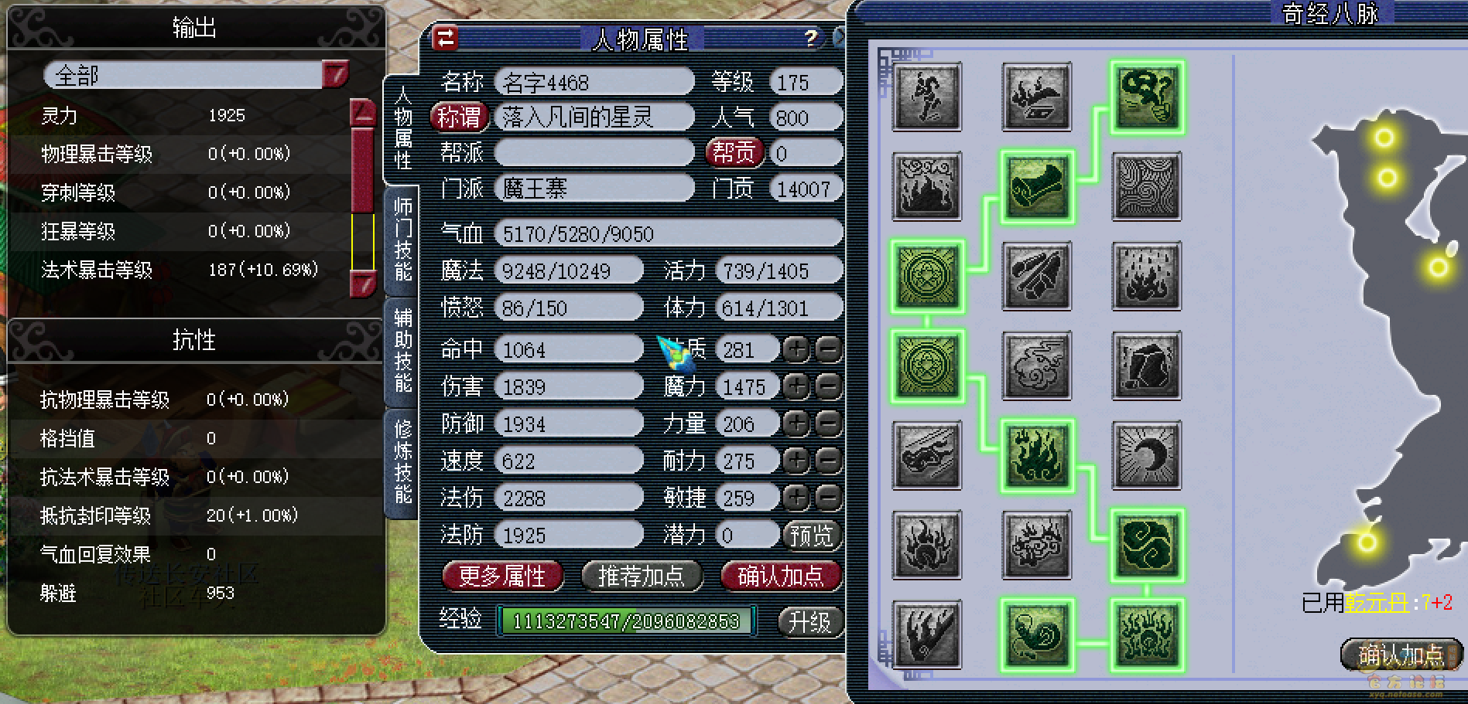1468x704 pixels.
Task: Select the running figure meridian skill icon
Action: [927, 97]
